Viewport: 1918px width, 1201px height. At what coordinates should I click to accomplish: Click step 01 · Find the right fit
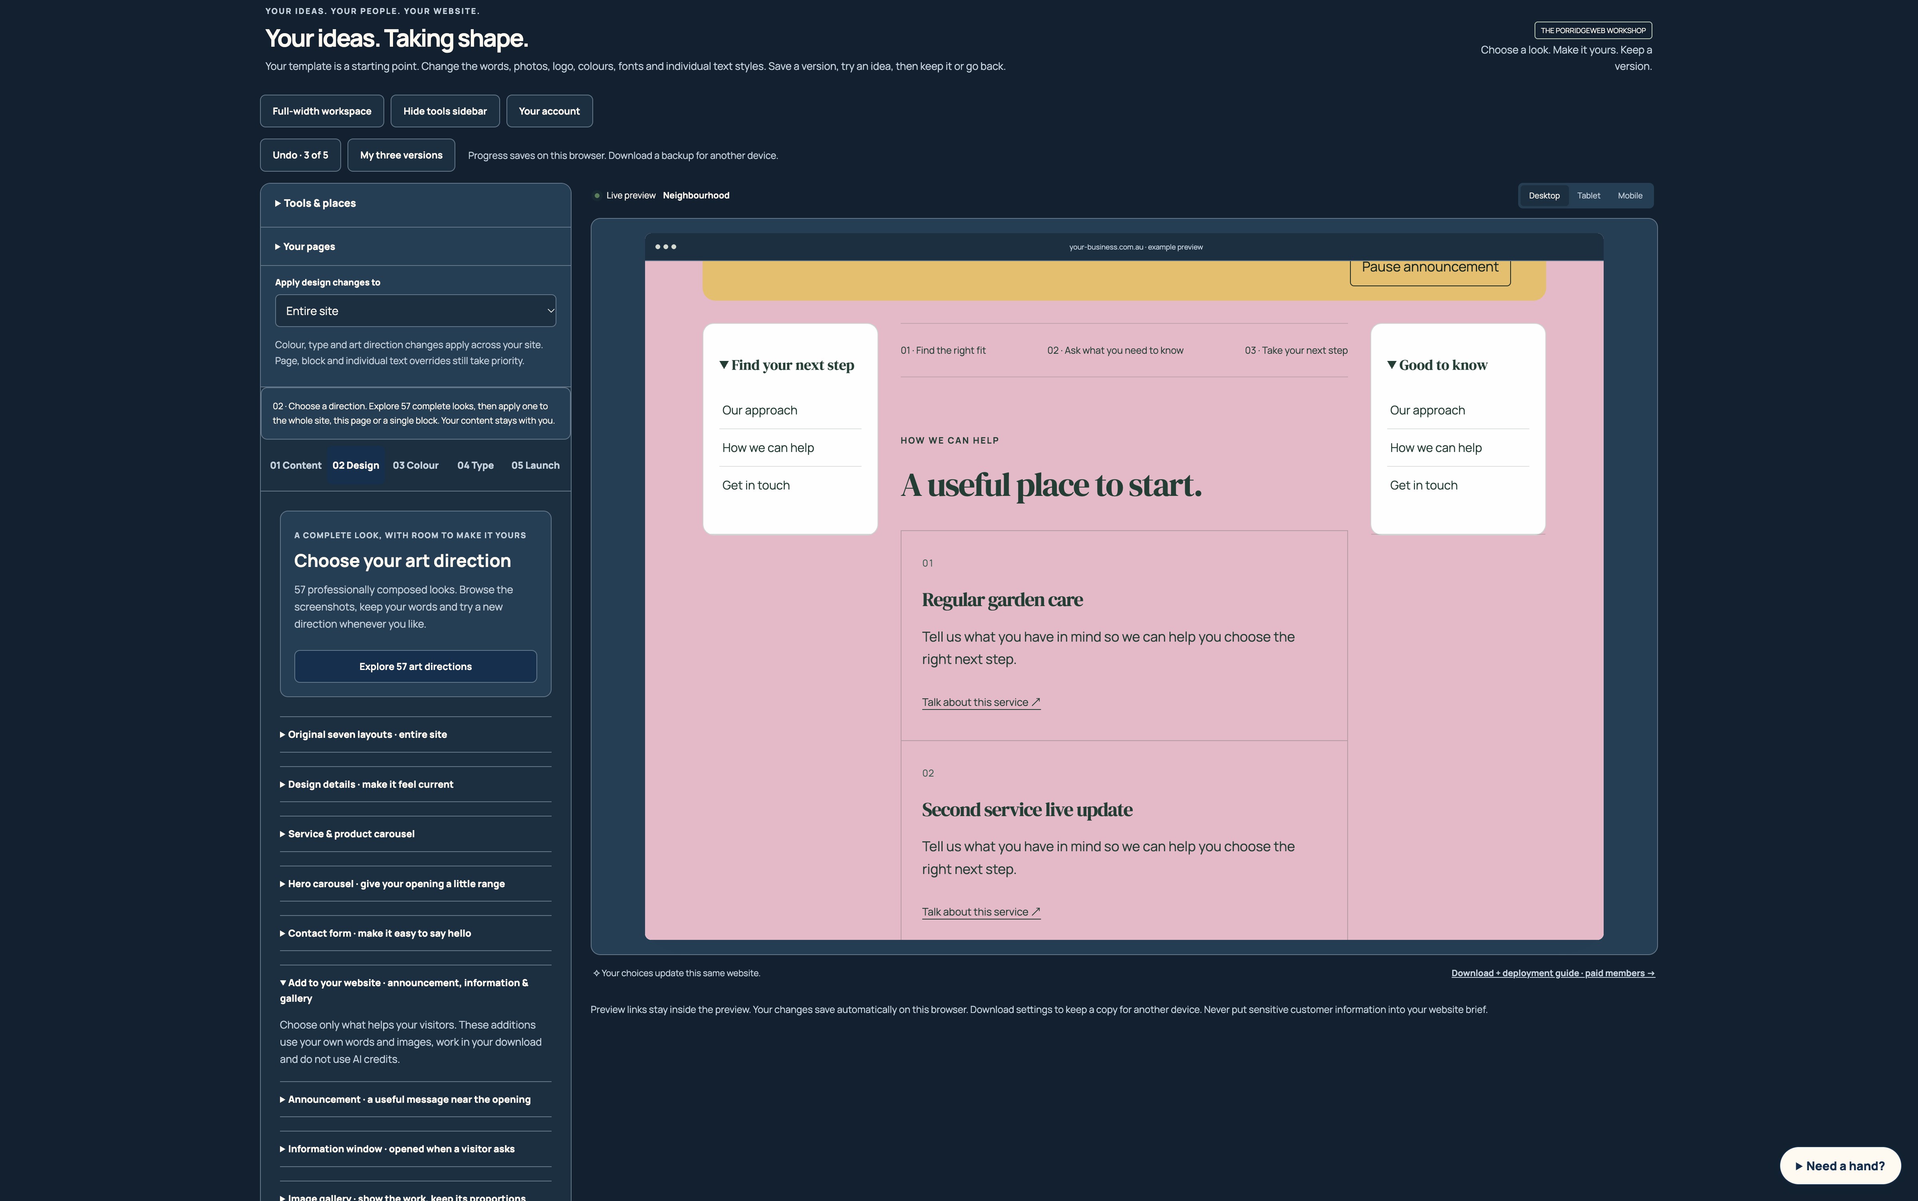(x=943, y=350)
